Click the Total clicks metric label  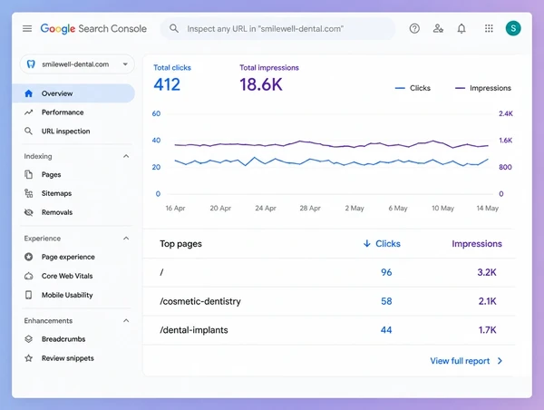point(172,68)
